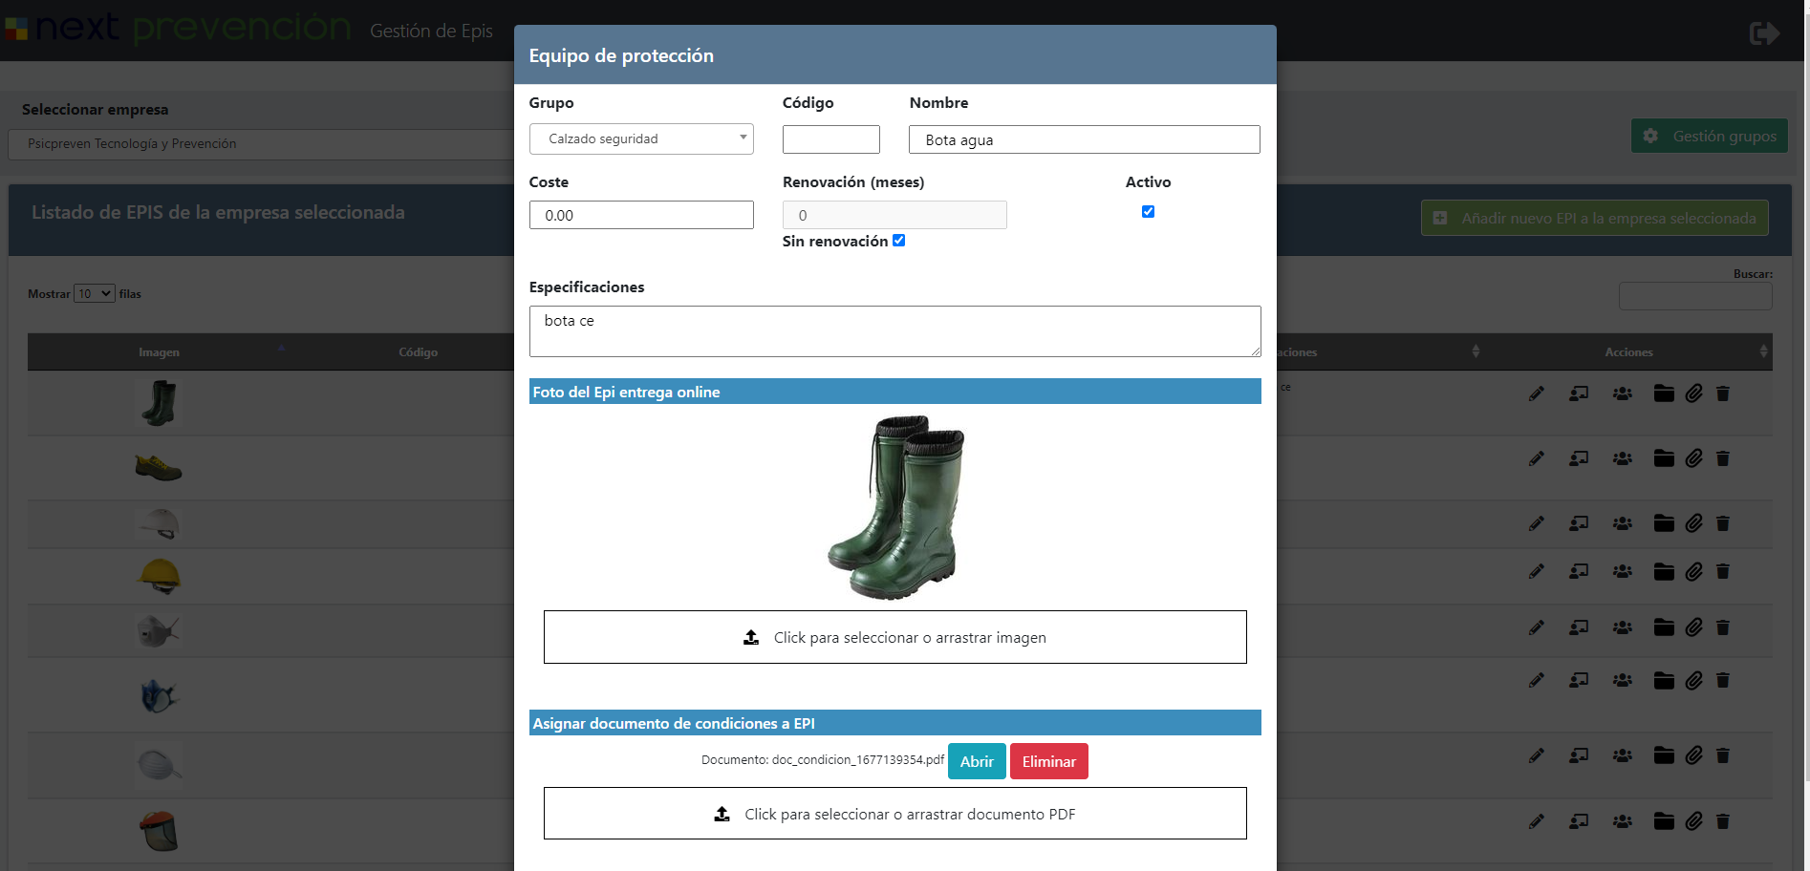Image resolution: width=1810 pixels, height=871 pixels.
Task: Sort the table by the Código column
Action: (419, 352)
